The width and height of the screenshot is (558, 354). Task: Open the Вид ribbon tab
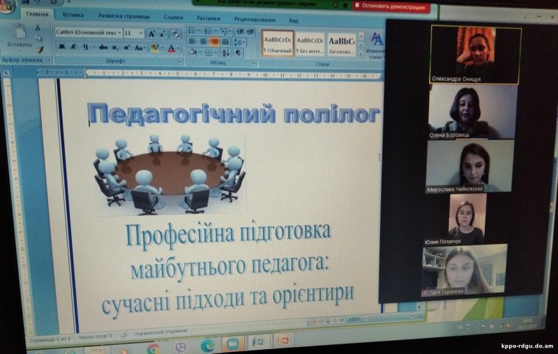pyautogui.click(x=294, y=21)
